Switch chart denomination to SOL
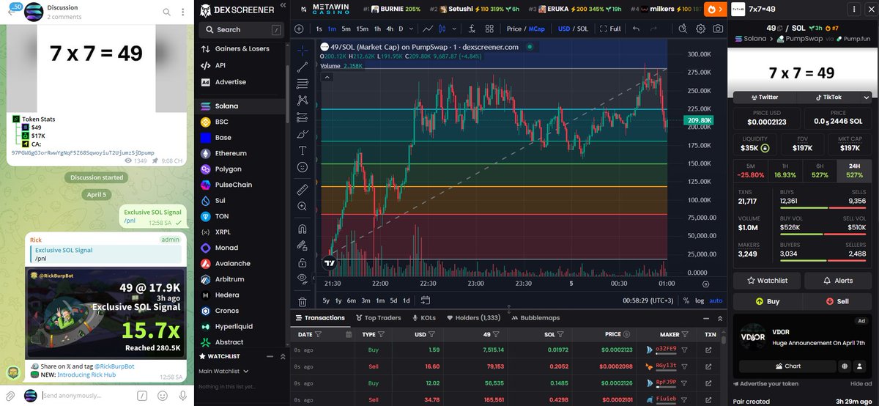This screenshot has width=879, height=406. [x=583, y=29]
